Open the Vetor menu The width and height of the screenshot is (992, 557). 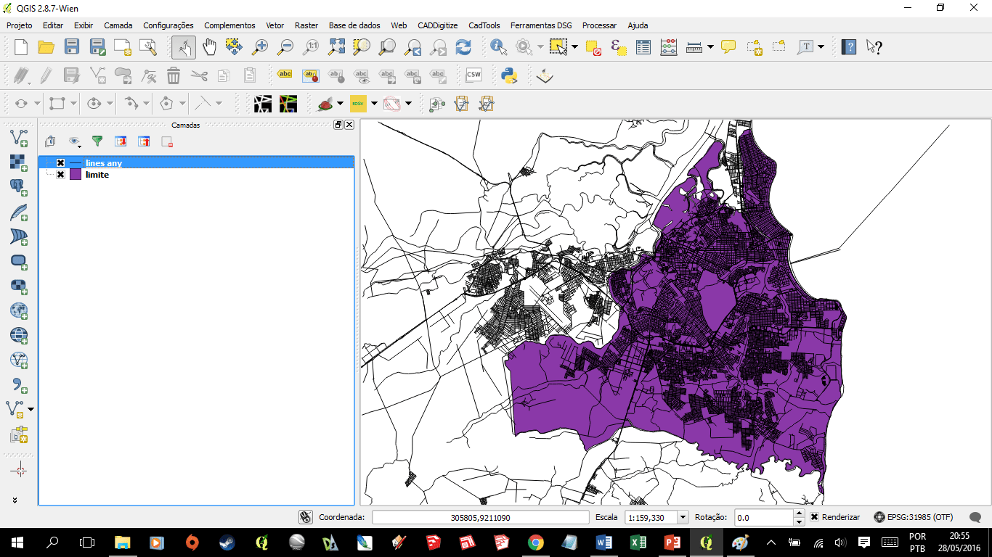[275, 25]
